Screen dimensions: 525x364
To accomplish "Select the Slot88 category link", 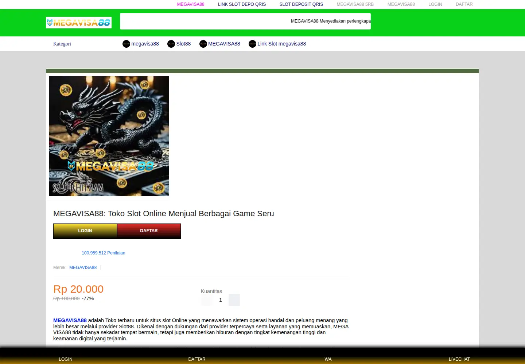I will pos(183,44).
